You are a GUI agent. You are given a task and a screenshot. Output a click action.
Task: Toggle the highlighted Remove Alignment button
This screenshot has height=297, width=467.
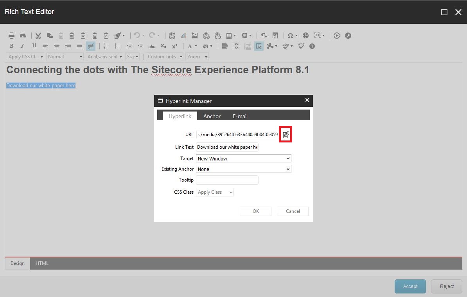pyautogui.click(x=90, y=46)
